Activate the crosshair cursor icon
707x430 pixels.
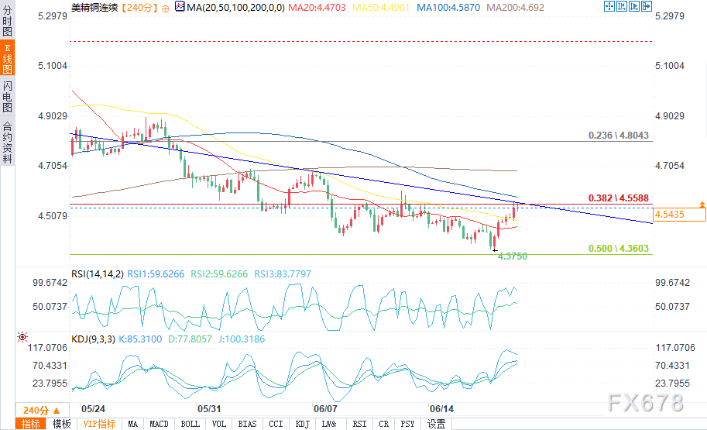point(609,6)
